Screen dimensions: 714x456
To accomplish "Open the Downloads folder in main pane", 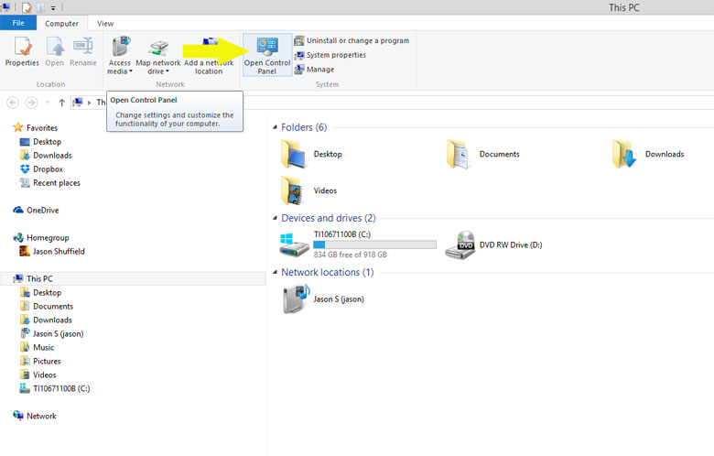I will click(626, 154).
